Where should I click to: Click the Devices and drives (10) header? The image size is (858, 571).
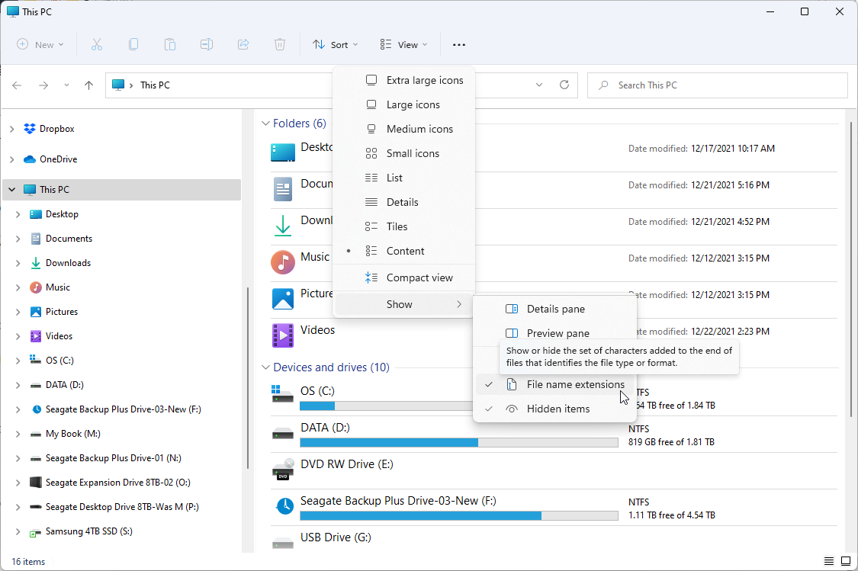click(331, 367)
